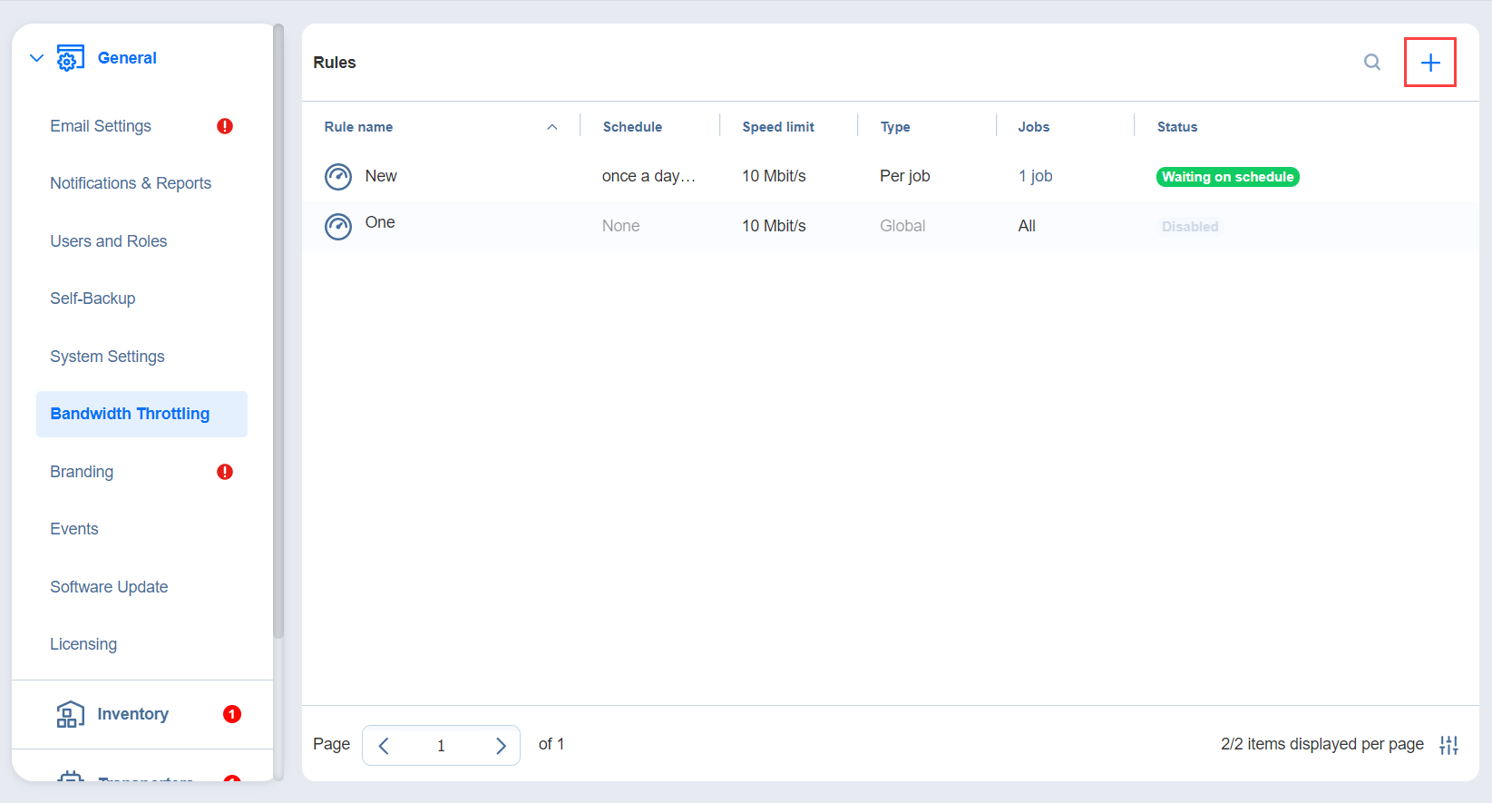The image size is (1492, 803).
Task: Click the 1 job link
Action: point(1035,176)
